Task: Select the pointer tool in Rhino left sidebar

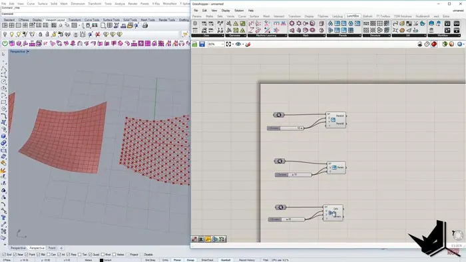Action: (3, 55)
